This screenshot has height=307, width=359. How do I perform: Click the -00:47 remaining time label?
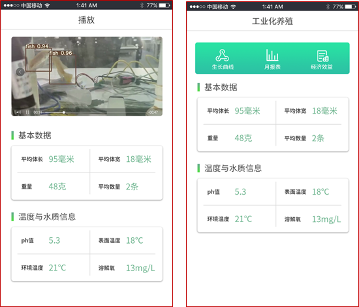point(153,112)
